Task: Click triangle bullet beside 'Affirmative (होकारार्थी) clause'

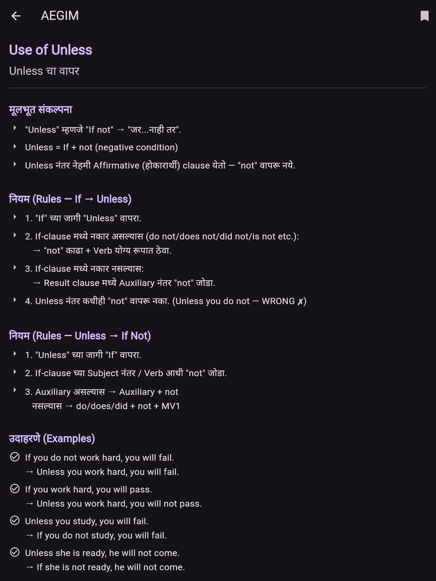Action: 15,164
